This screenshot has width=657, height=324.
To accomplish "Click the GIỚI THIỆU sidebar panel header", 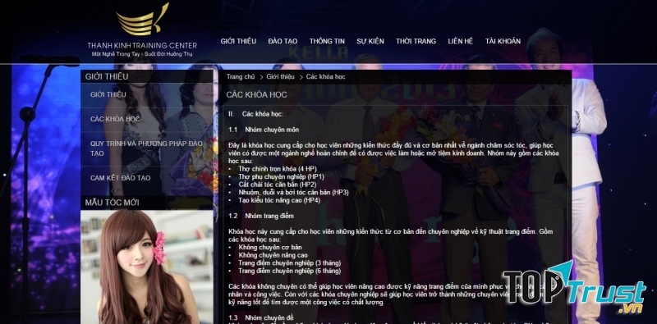I will pyautogui.click(x=107, y=76).
